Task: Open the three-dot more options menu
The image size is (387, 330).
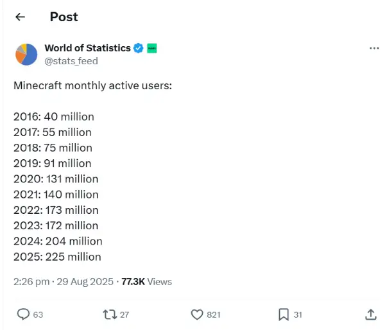Action: [374, 49]
